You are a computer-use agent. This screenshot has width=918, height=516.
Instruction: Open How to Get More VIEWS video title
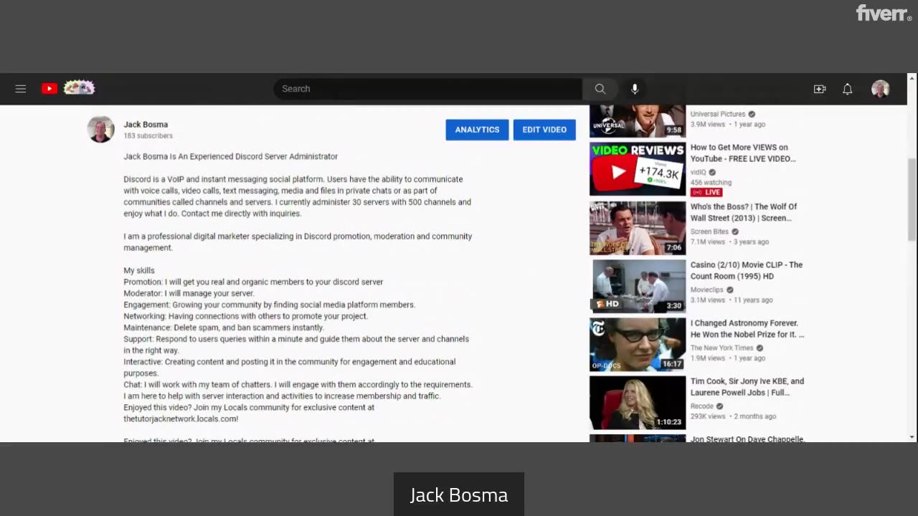coord(743,153)
